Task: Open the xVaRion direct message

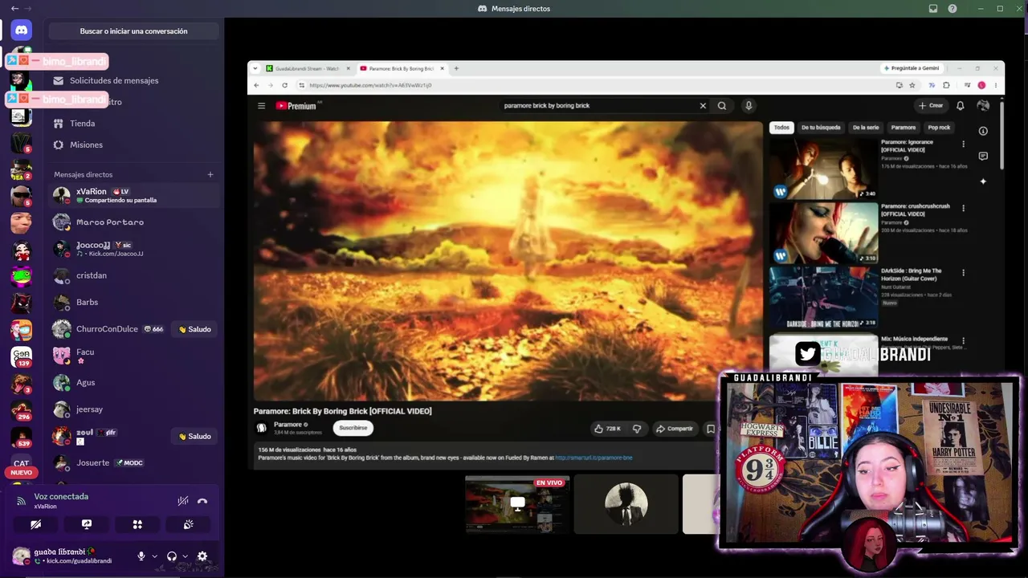Action: pyautogui.click(x=133, y=195)
